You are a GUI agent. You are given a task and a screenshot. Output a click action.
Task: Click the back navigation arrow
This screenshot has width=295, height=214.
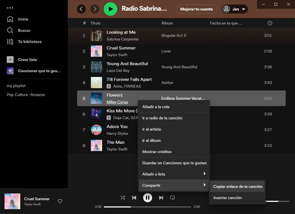pos(81,9)
